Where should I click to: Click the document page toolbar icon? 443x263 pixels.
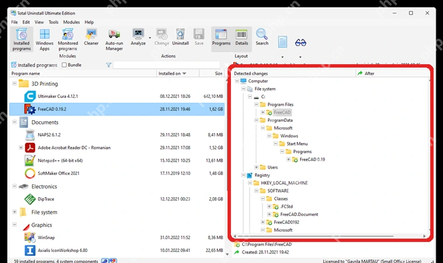coord(282,42)
